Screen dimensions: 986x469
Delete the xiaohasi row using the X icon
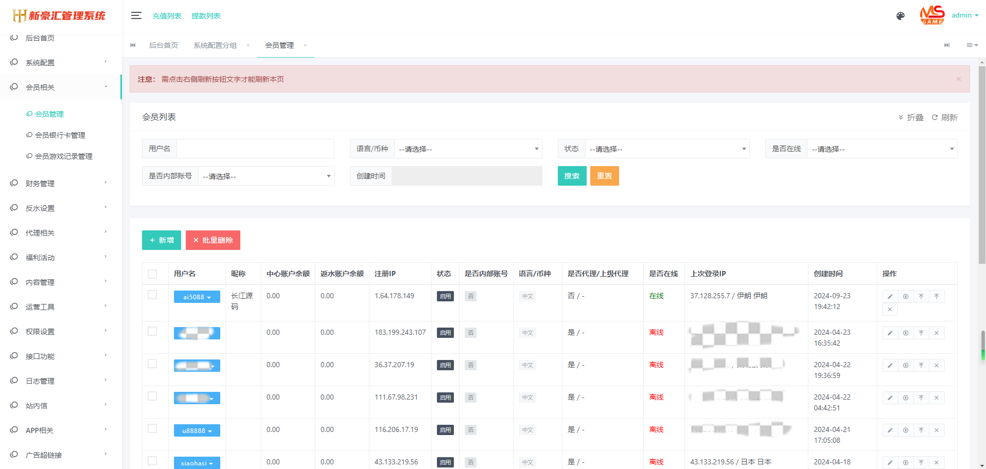click(x=936, y=462)
